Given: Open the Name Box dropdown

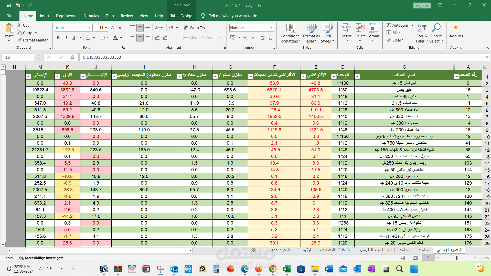Looking at the screenshot, I should click(31, 57).
